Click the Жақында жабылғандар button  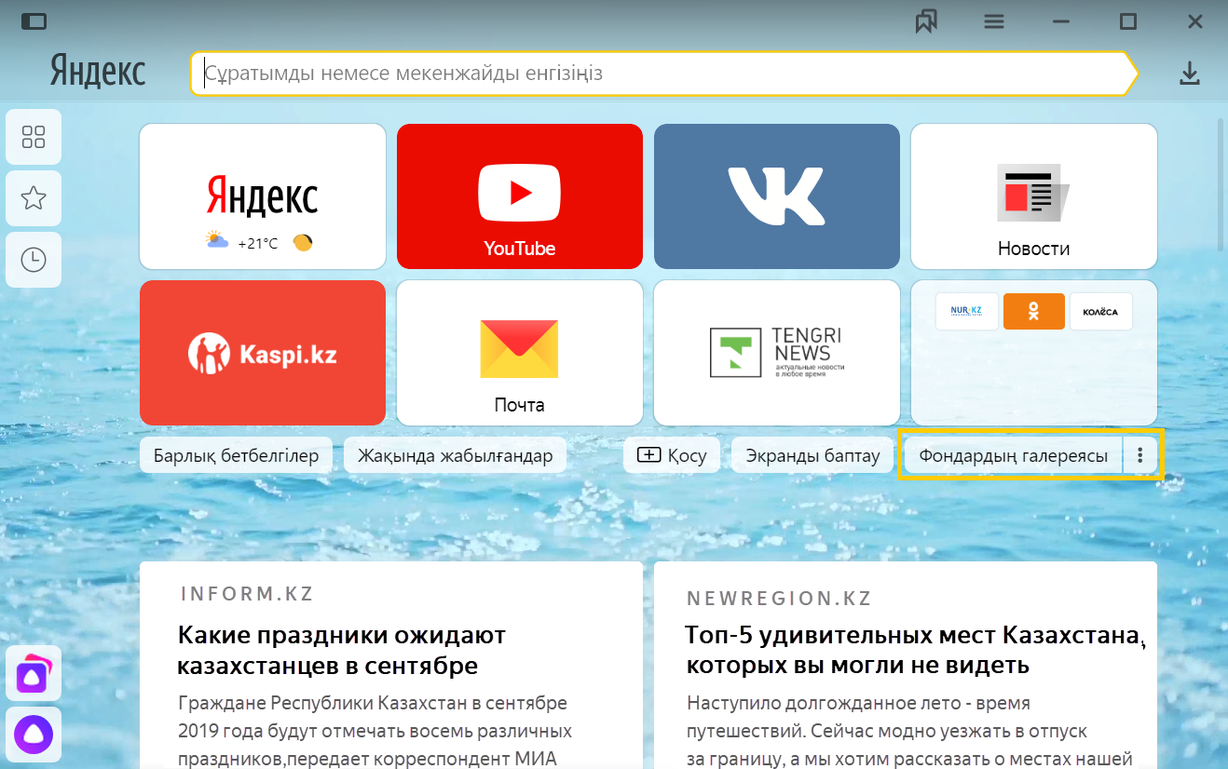pos(455,455)
